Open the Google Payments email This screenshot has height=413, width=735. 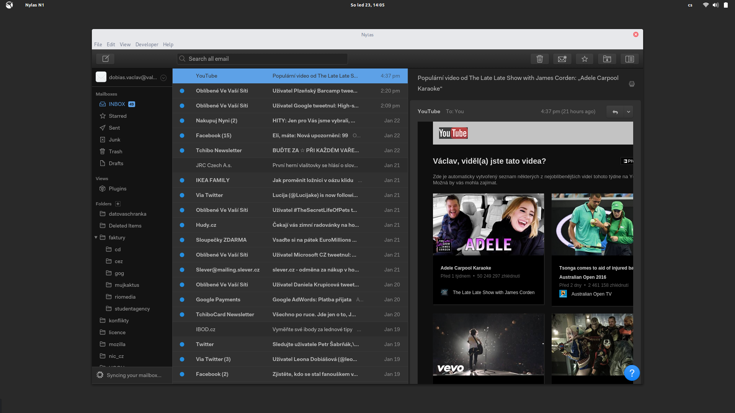coord(290,299)
